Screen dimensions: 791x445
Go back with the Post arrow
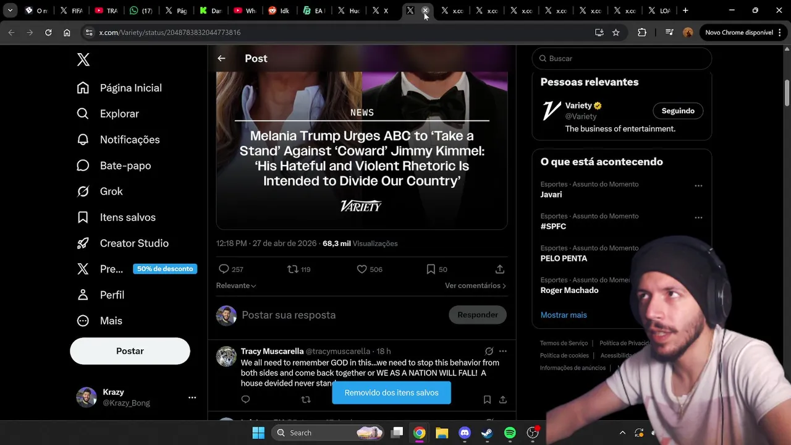tap(221, 58)
